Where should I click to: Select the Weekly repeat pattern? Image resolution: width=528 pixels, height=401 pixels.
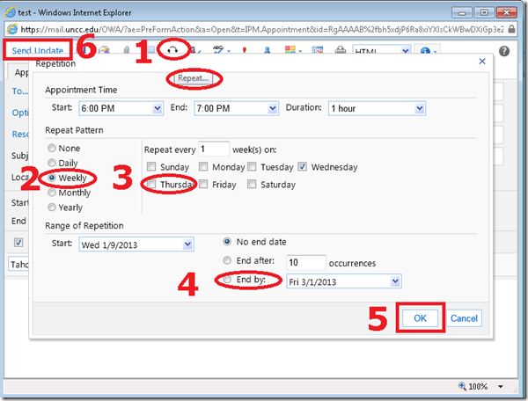pos(55,177)
